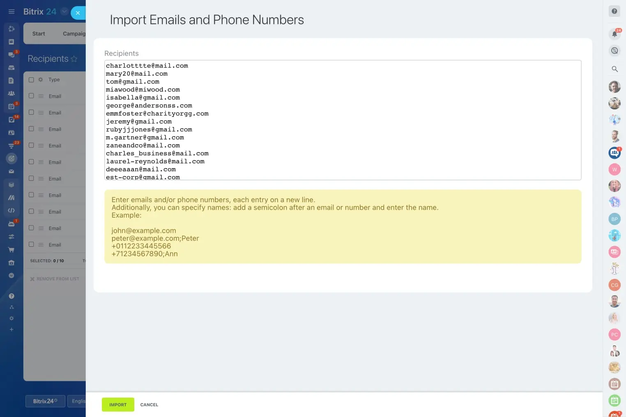The height and width of the screenshot is (417, 626).
Task: Toggle the select-all checkbox beside Type
Action: point(31,80)
